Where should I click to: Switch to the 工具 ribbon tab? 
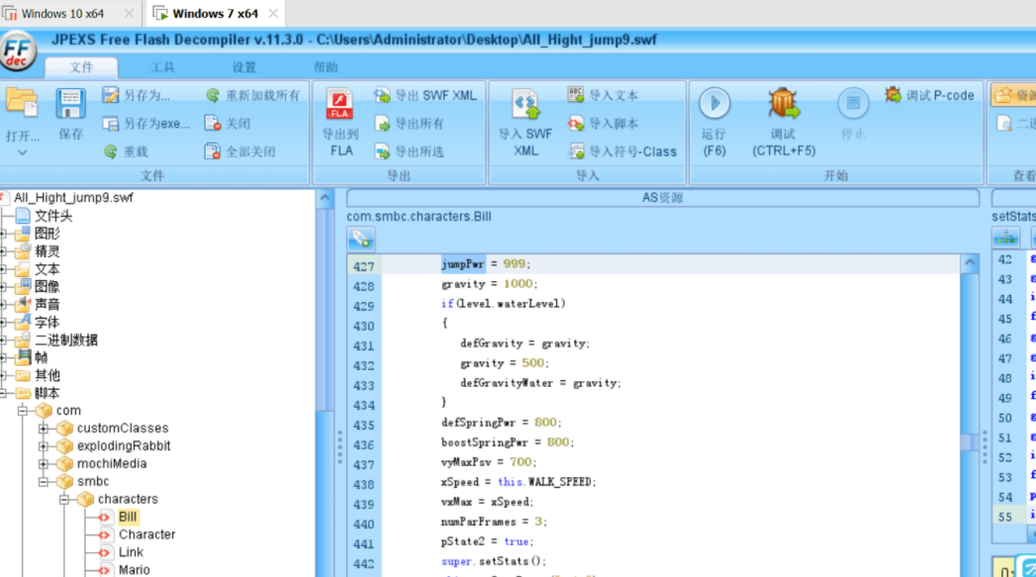[x=162, y=67]
